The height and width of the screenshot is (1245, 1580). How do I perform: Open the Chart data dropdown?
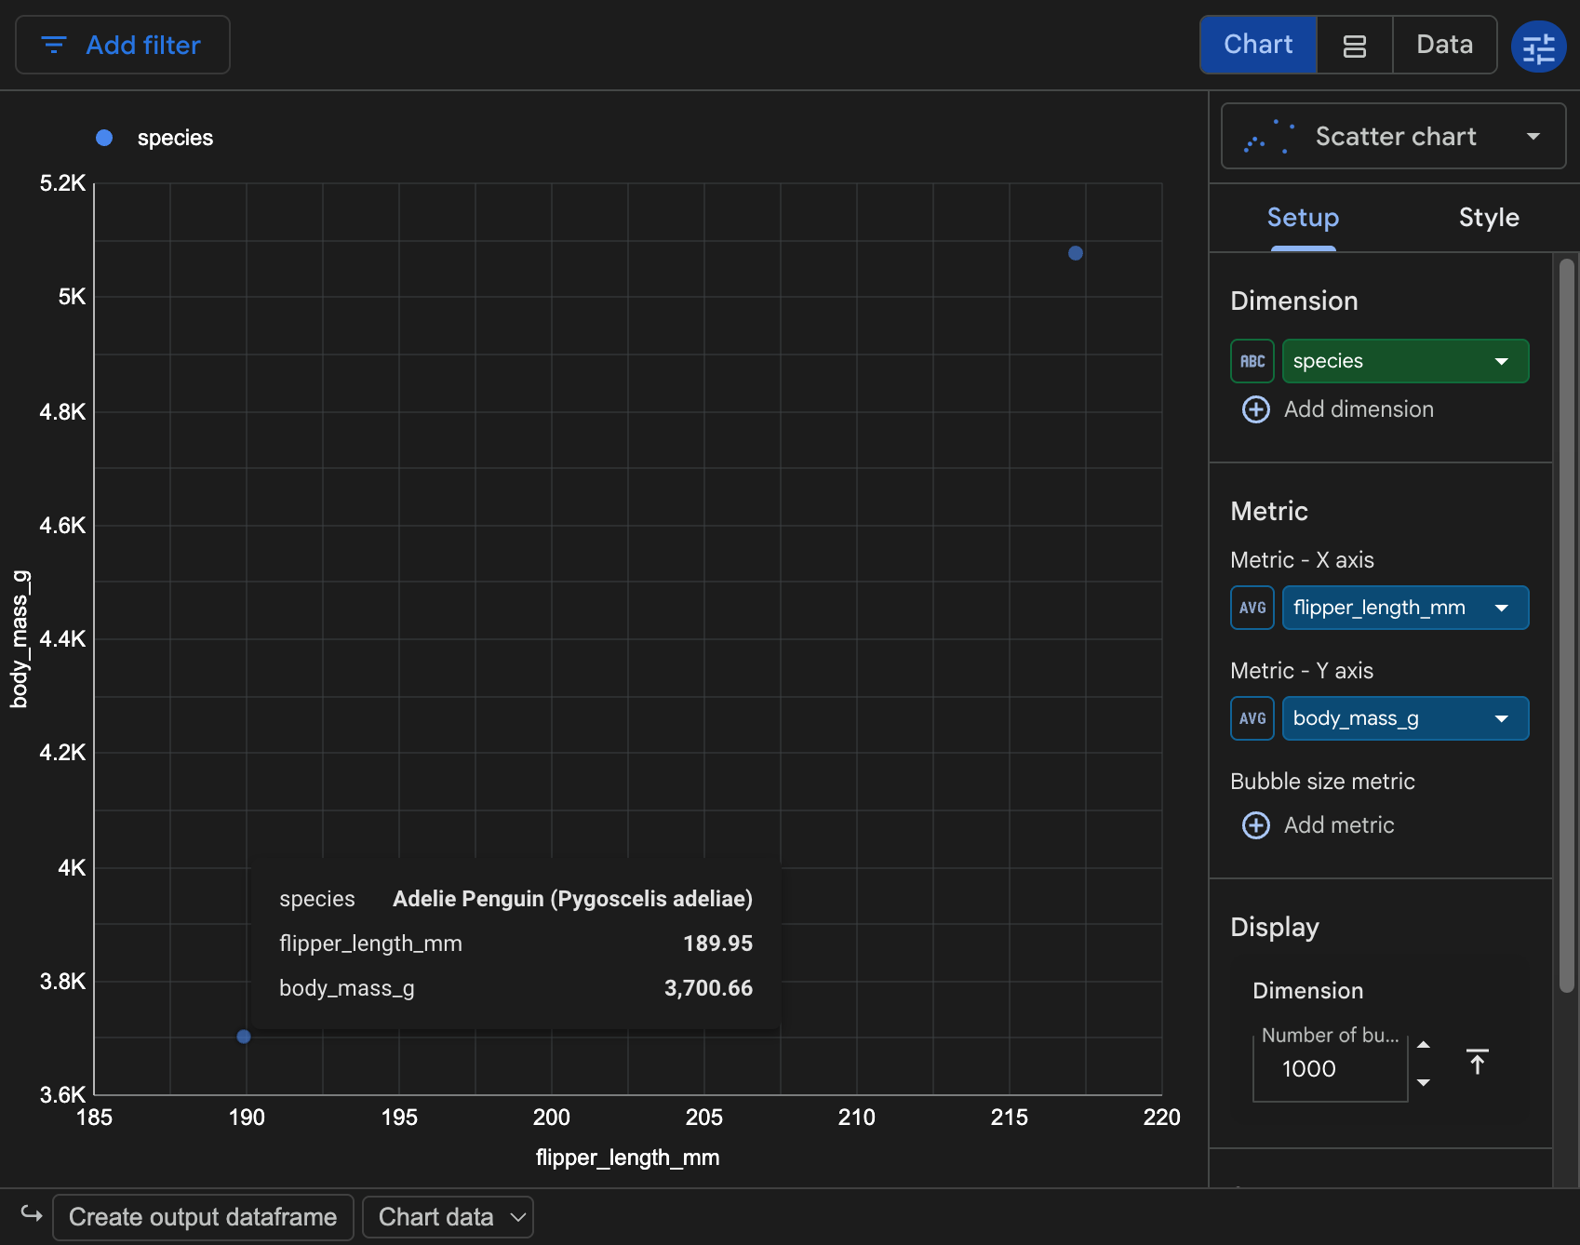(448, 1217)
